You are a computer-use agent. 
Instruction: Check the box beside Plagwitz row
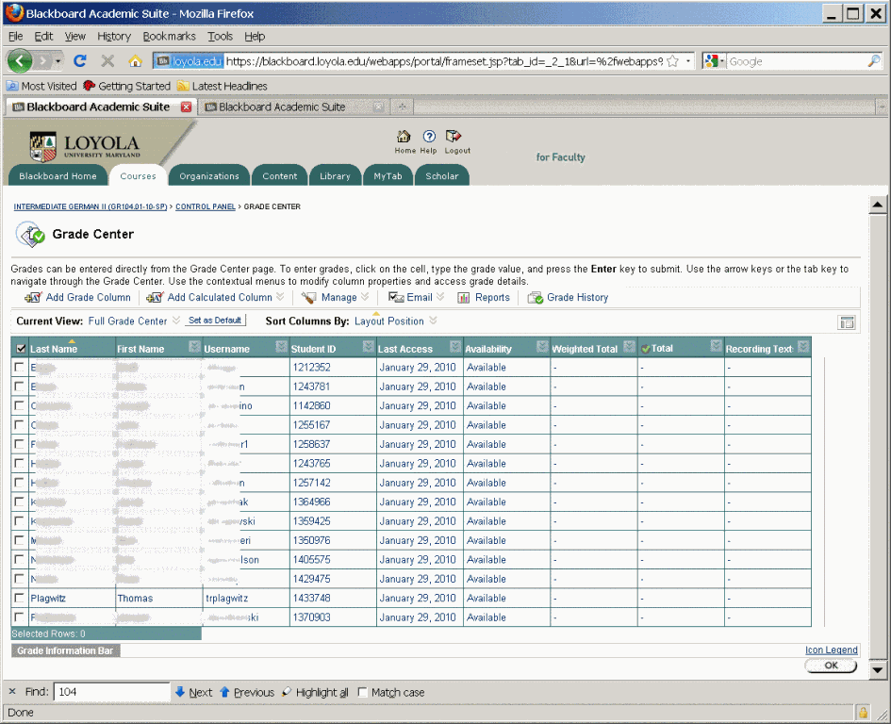coord(20,599)
